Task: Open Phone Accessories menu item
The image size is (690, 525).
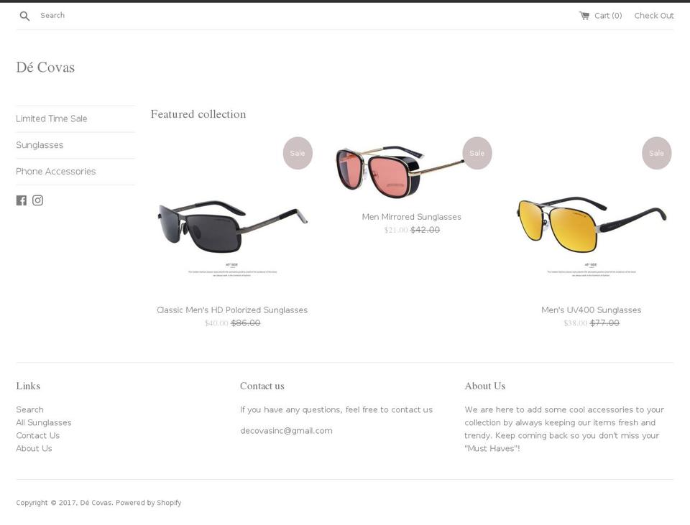Action: click(x=56, y=172)
